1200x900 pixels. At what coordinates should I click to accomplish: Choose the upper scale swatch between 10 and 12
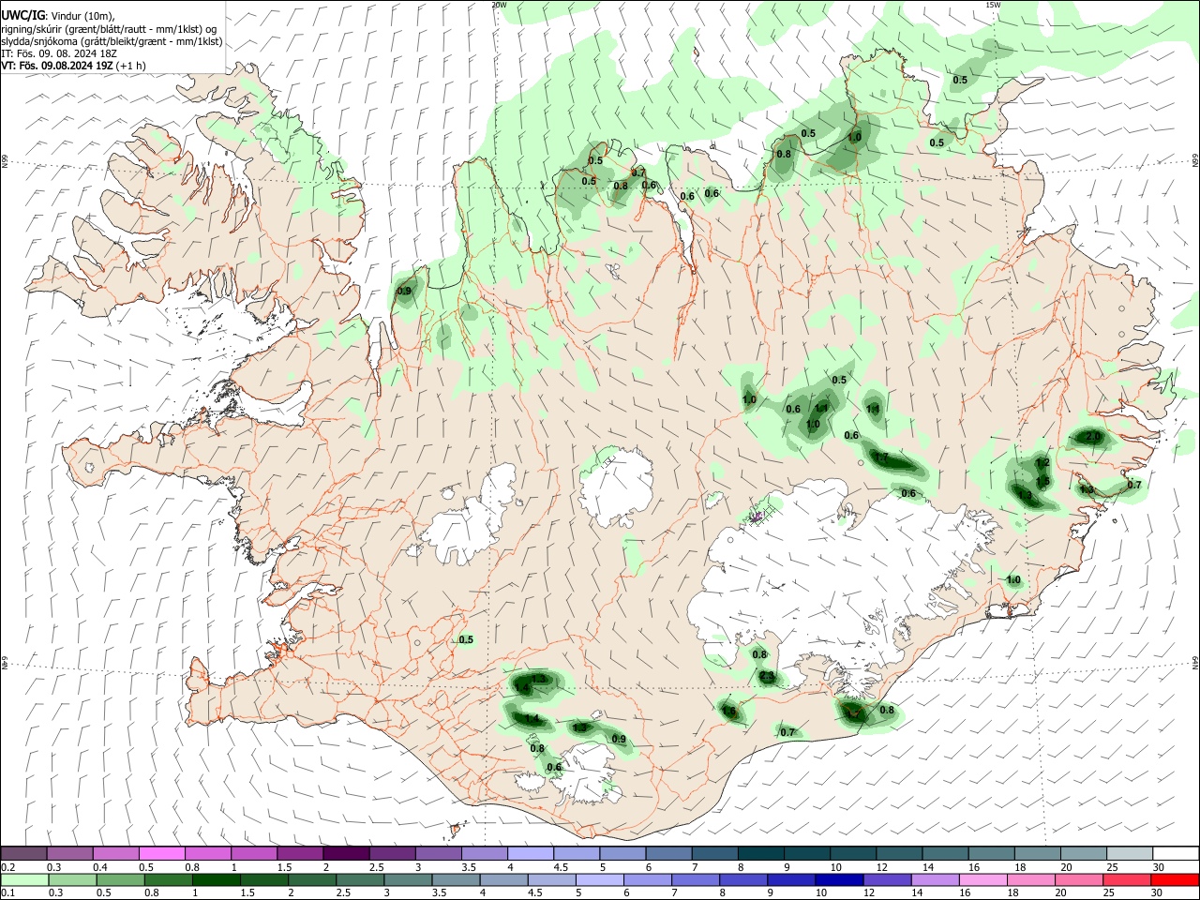tap(853, 853)
